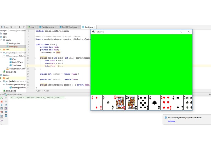Click the Card breadcrumb
The width and height of the screenshot is (211, 150).
pyautogui.click(x=39, y=91)
